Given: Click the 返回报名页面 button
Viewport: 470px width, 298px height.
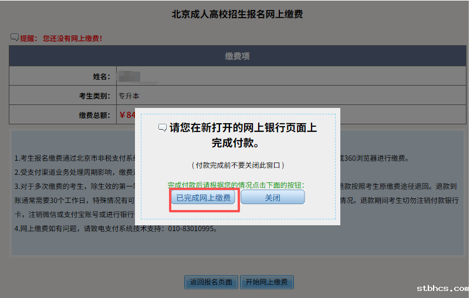Looking at the screenshot, I should (x=211, y=282).
